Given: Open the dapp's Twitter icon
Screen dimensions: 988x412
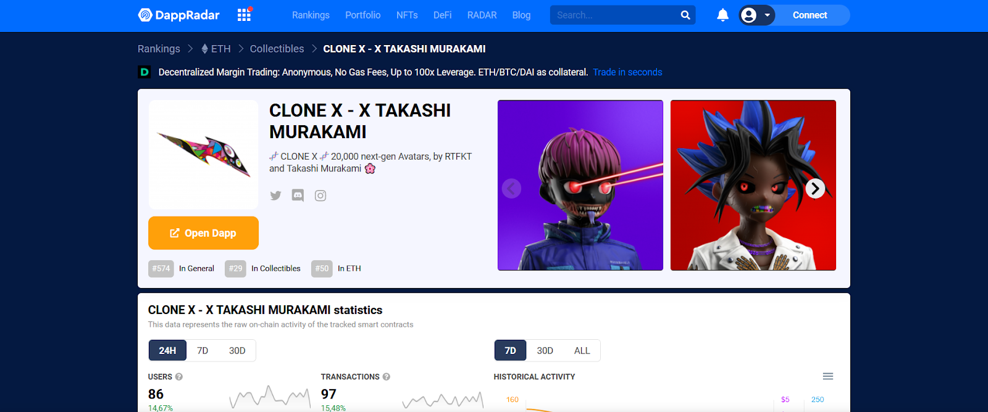Looking at the screenshot, I should pos(275,196).
